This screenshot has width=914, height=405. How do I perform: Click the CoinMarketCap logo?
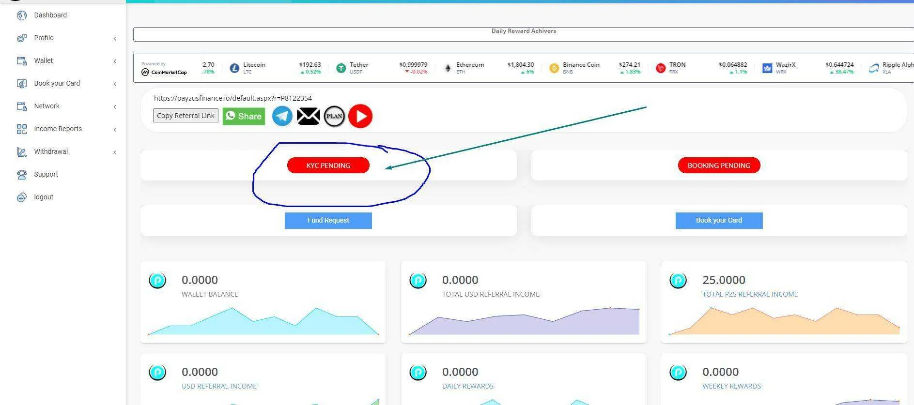(x=164, y=72)
